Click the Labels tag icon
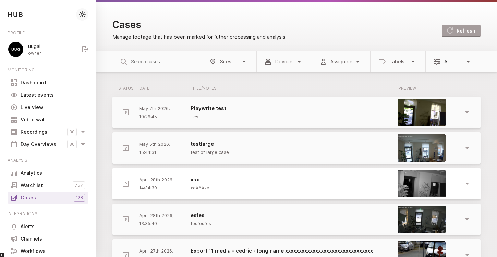Image resolution: width=497 pixels, height=257 pixels. 382,62
